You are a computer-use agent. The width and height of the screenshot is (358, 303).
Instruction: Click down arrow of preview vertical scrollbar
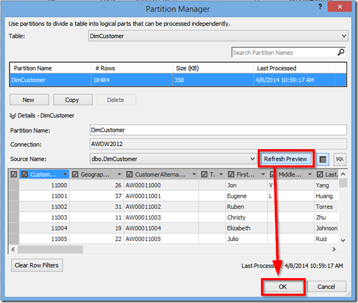click(x=343, y=240)
